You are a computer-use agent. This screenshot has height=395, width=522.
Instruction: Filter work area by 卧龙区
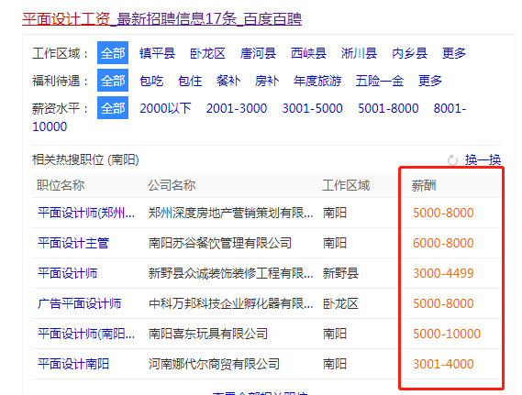(207, 53)
